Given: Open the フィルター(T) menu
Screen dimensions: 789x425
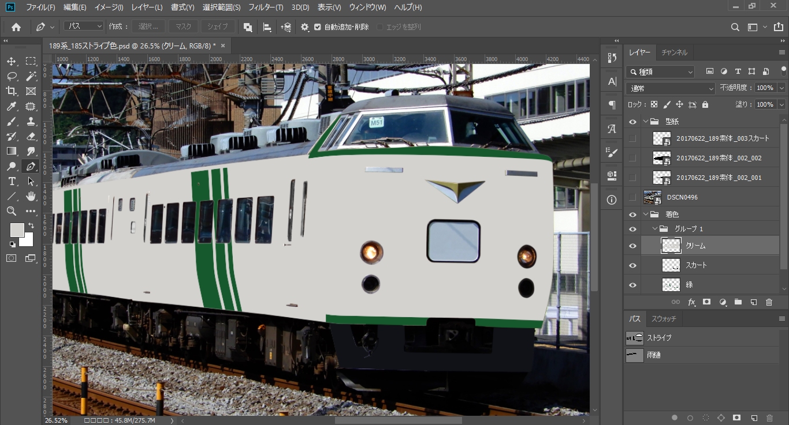Looking at the screenshot, I should [x=266, y=7].
